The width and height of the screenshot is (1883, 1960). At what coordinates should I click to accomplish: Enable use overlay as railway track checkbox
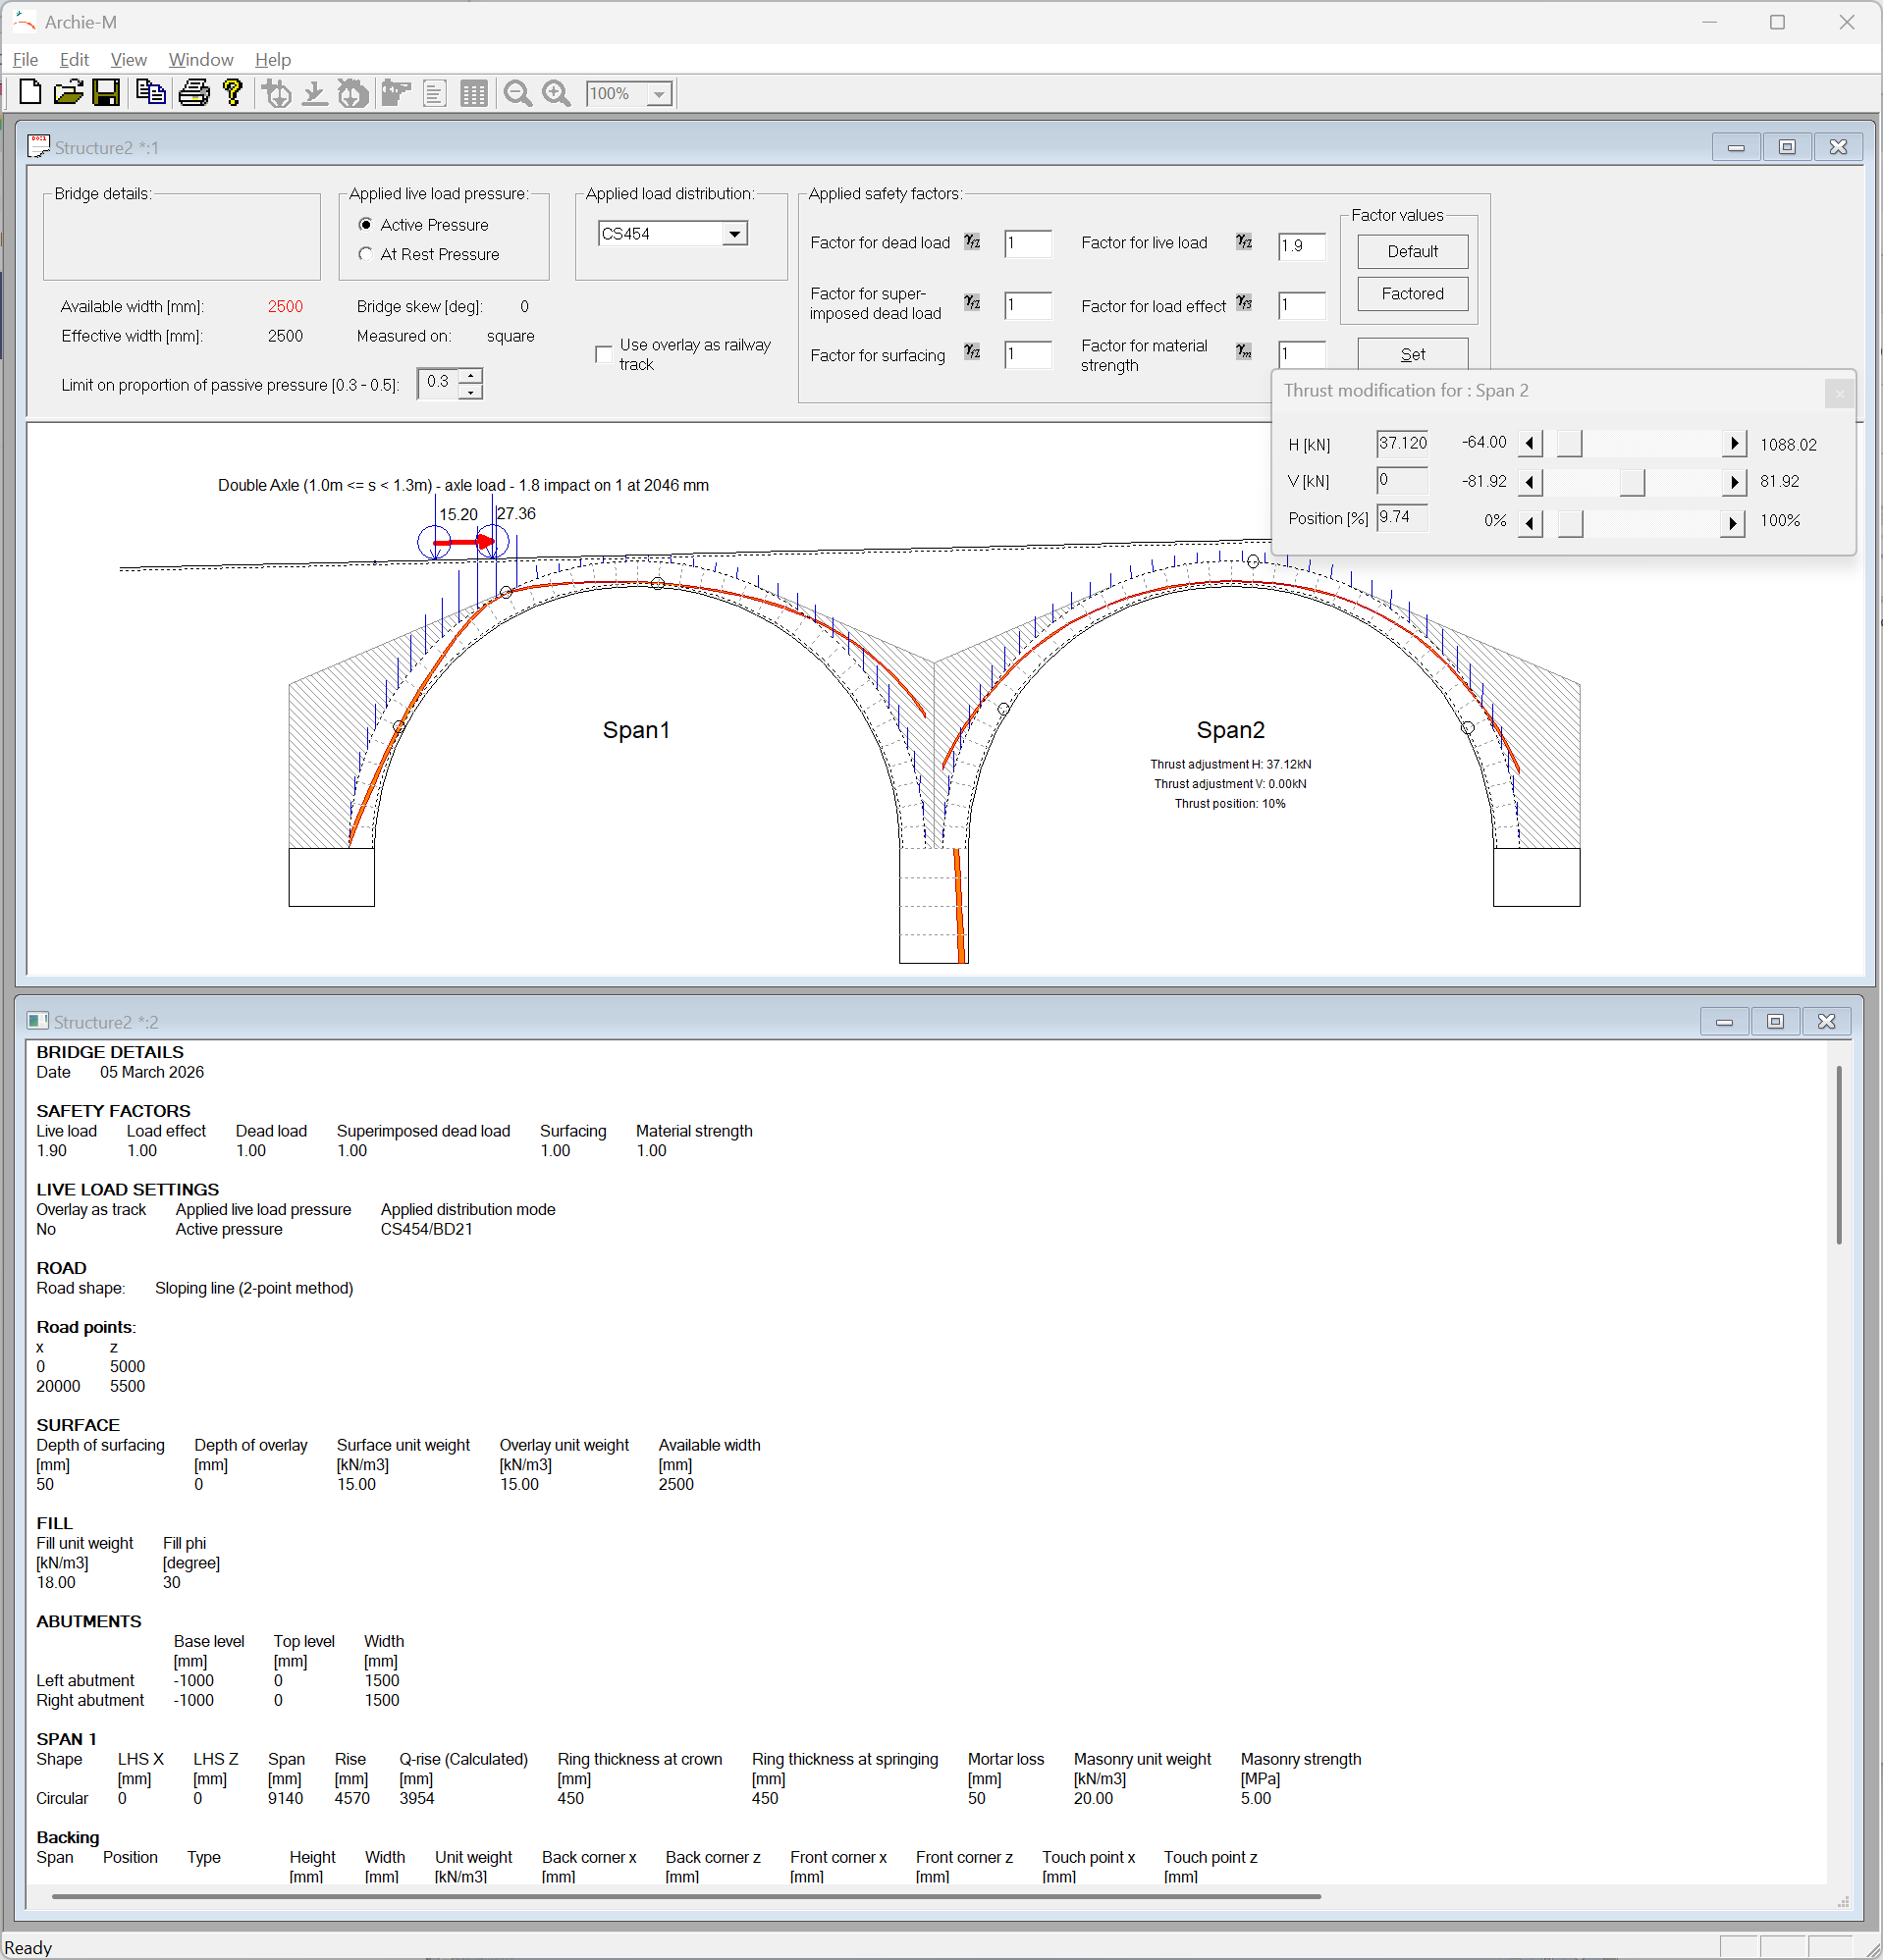tap(604, 354)
